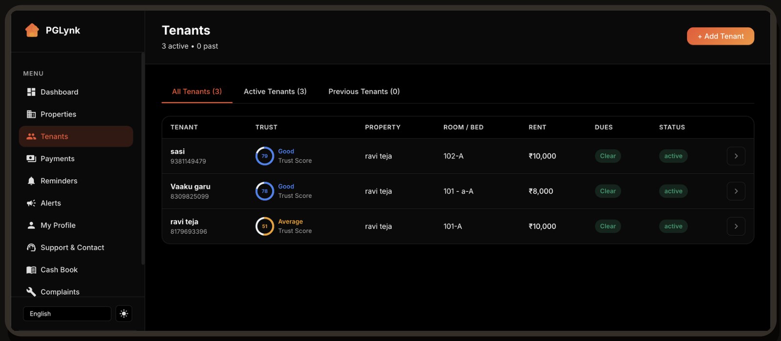The image size is (781, 341).
Task: Click the Clear dues badge for Vaaku garu
Action: [608, 191]
